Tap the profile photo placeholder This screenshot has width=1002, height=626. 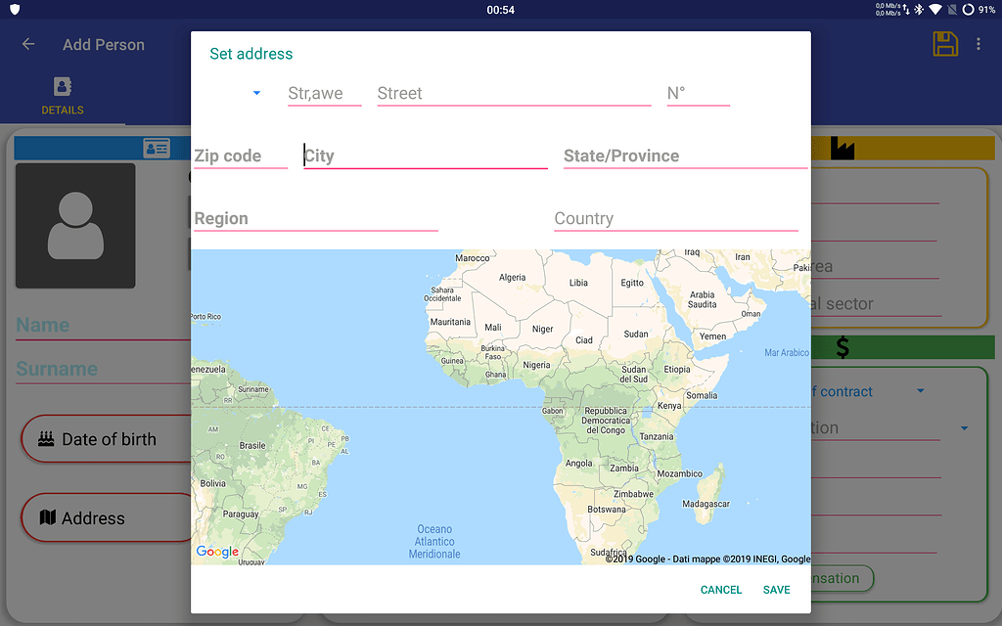75,226
